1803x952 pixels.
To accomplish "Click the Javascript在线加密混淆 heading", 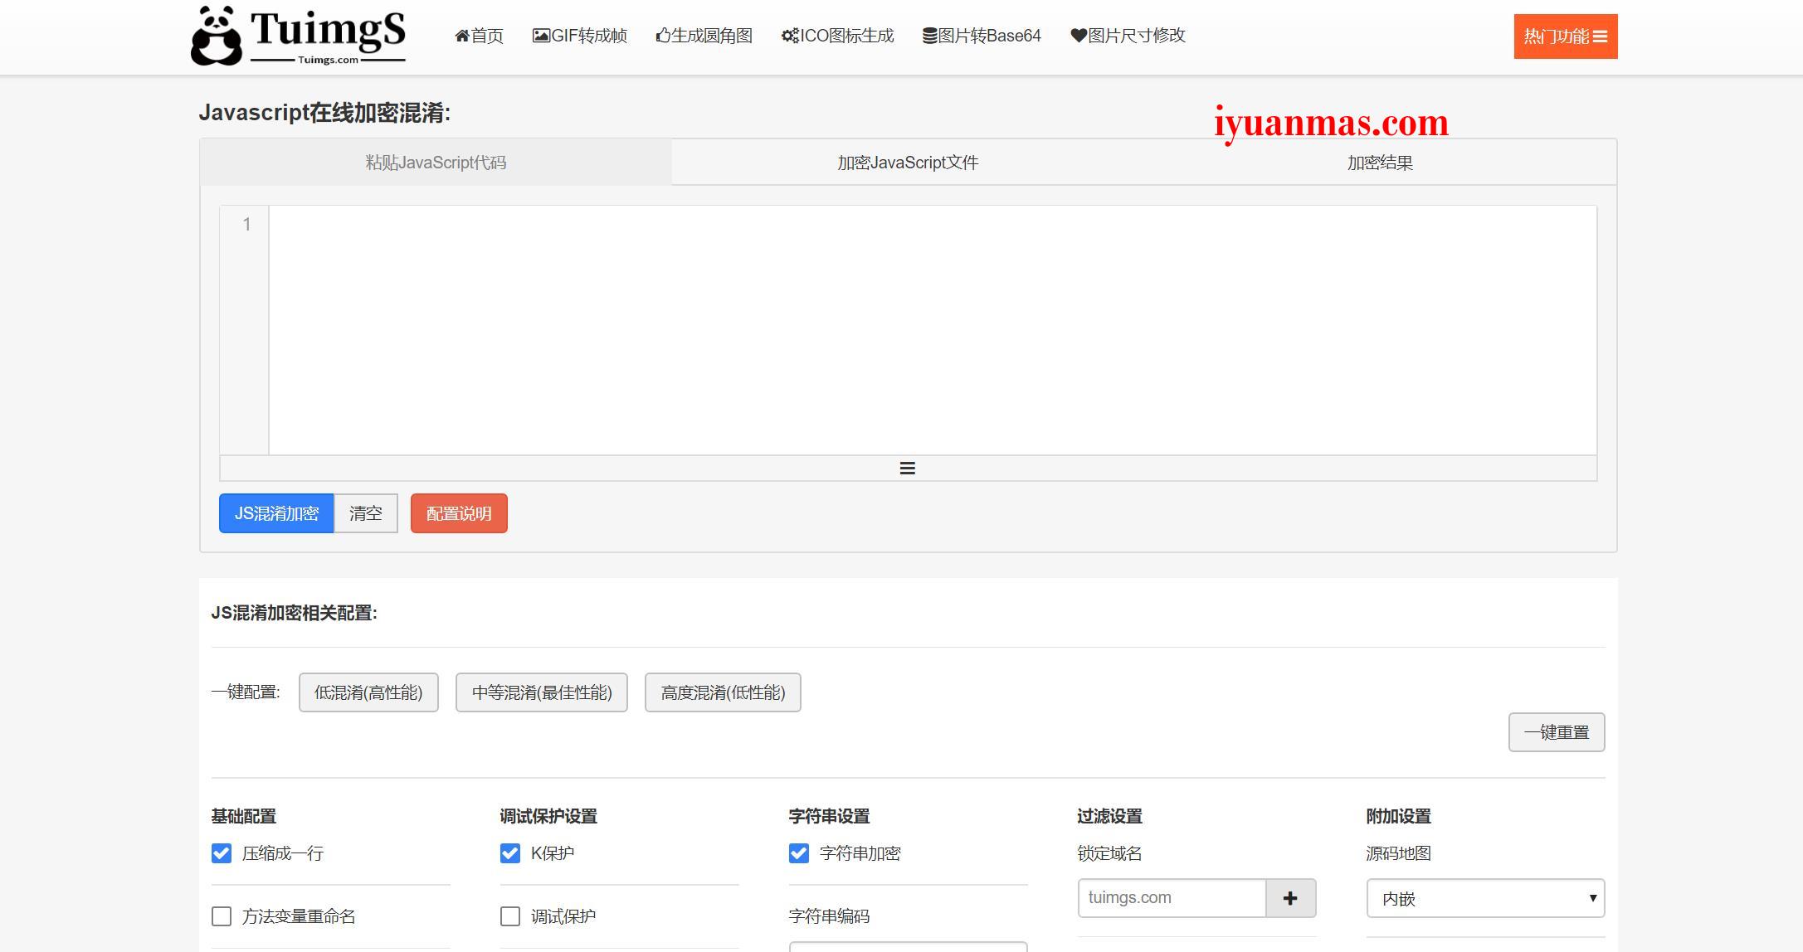I will 324,113.
